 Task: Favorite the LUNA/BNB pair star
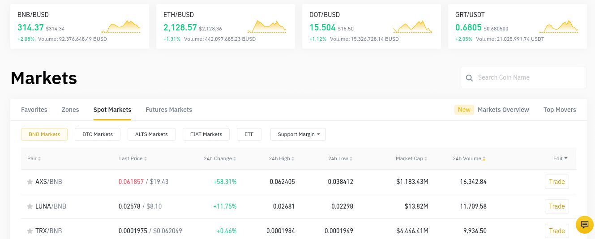tap(30, 206)
